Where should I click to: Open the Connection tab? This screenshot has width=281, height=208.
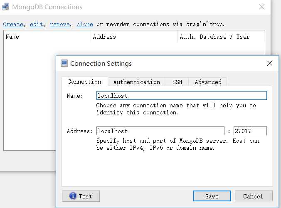tap(84, 82)
